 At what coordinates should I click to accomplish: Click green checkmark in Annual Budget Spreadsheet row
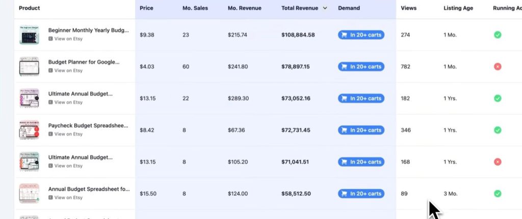[498, 194]
